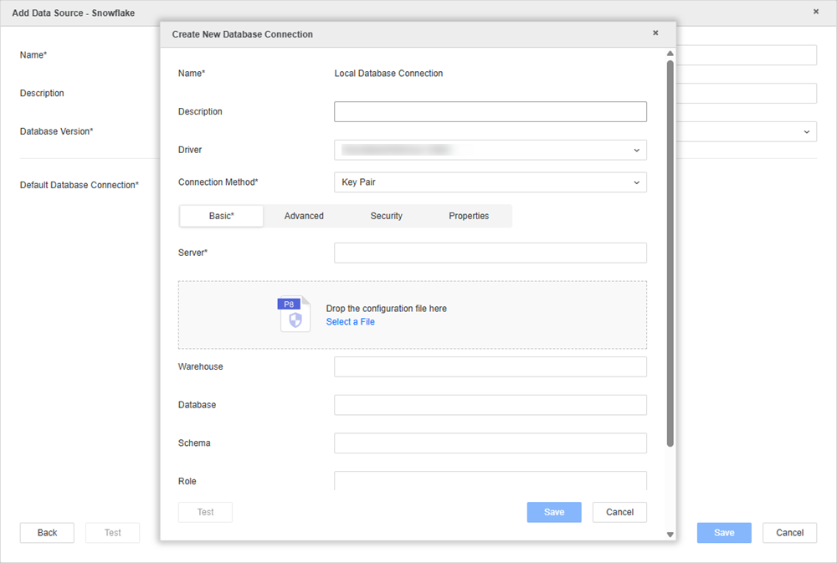Open the Security tab

(x=387, y=216)
